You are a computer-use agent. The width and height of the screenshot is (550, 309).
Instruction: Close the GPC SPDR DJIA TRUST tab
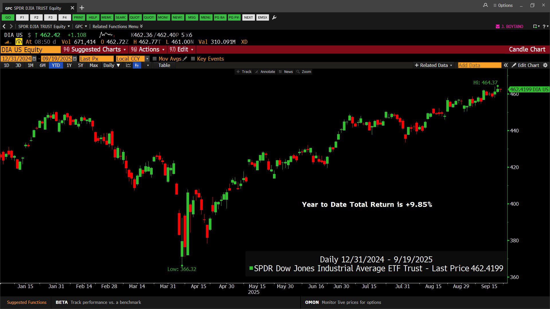[72, 8]
